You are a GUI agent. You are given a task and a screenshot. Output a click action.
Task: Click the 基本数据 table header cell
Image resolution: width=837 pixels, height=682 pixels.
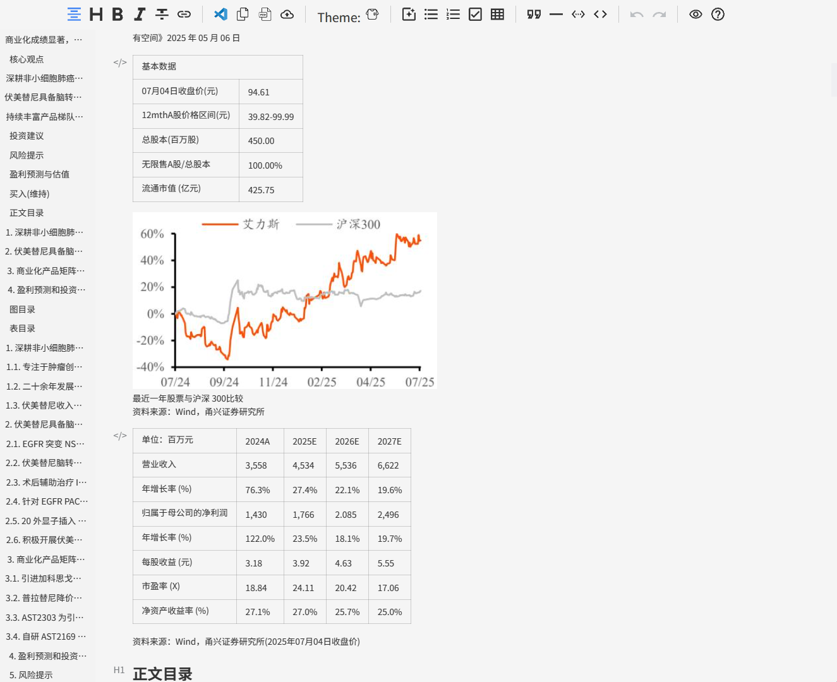point(218,67)
